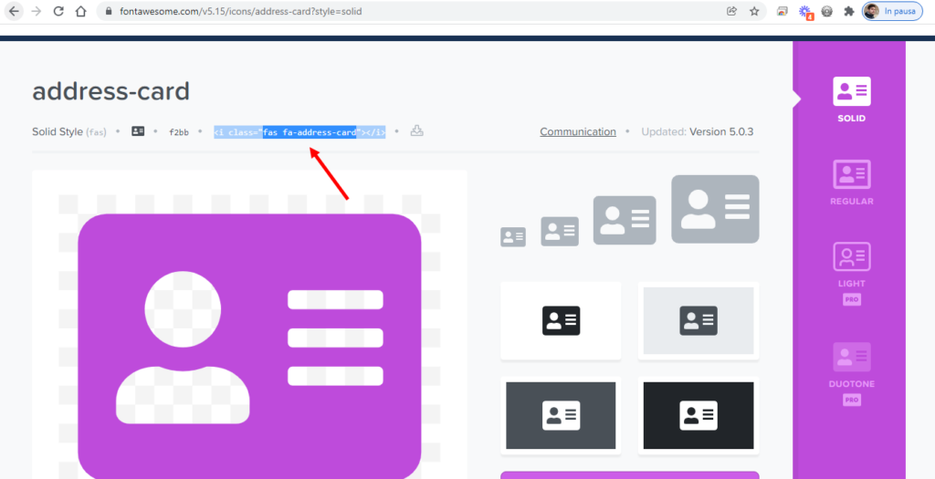Reload the page with the refresh icon
Image resolution: width=935 pixels, height=479 pixels.
[x=58, y=12]
